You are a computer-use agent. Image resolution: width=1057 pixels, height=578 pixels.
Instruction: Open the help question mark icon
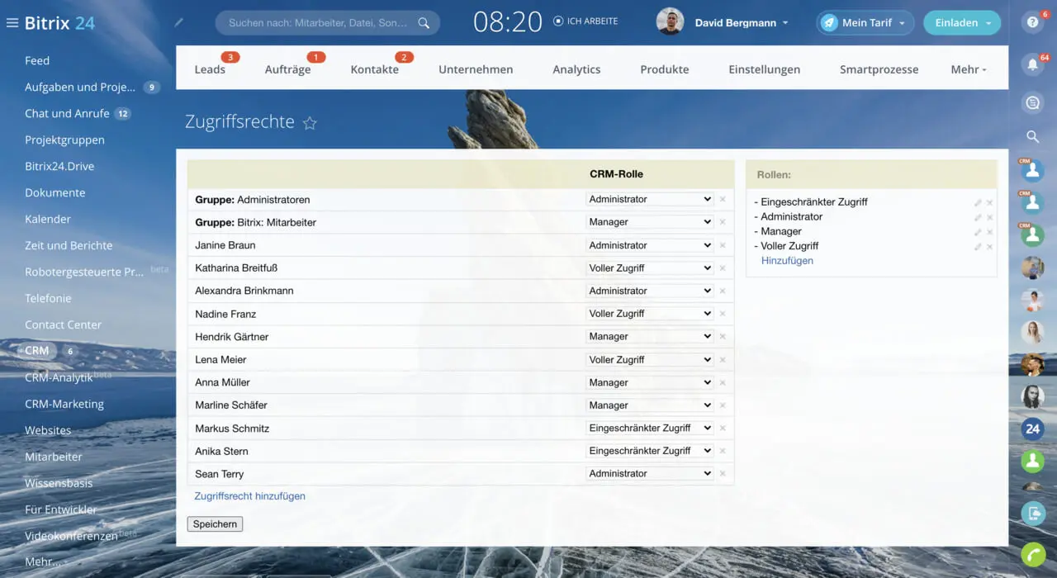(1032, 23)
